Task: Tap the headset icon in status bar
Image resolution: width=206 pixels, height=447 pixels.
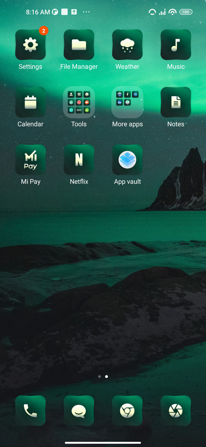Action: 152,12
